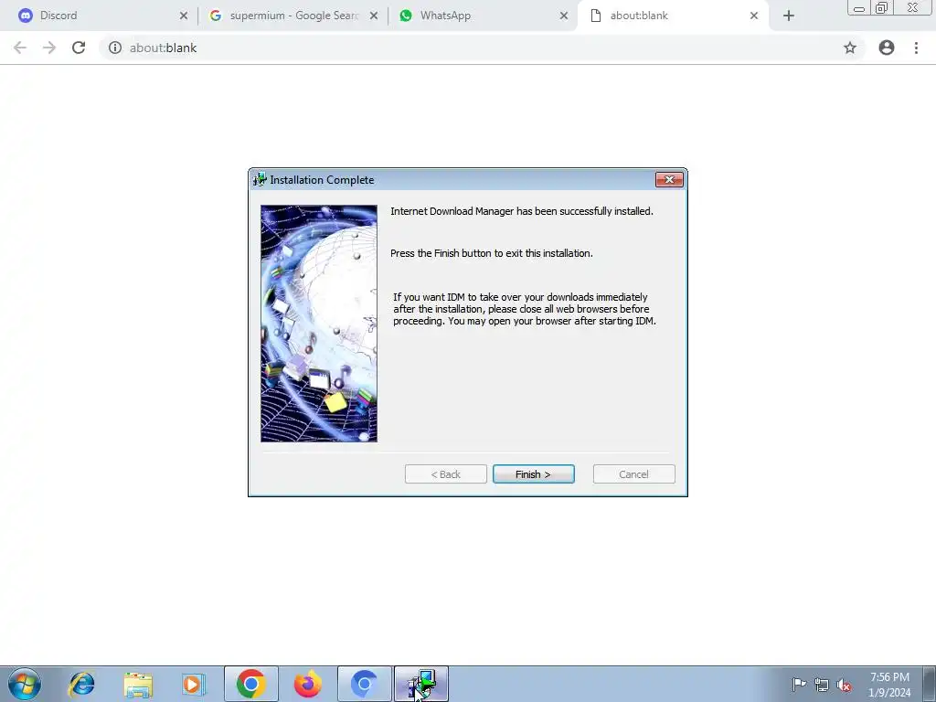Close the WhatsApp tab
Viewport: 936px width, 702px height.
[x=563, y=16]
